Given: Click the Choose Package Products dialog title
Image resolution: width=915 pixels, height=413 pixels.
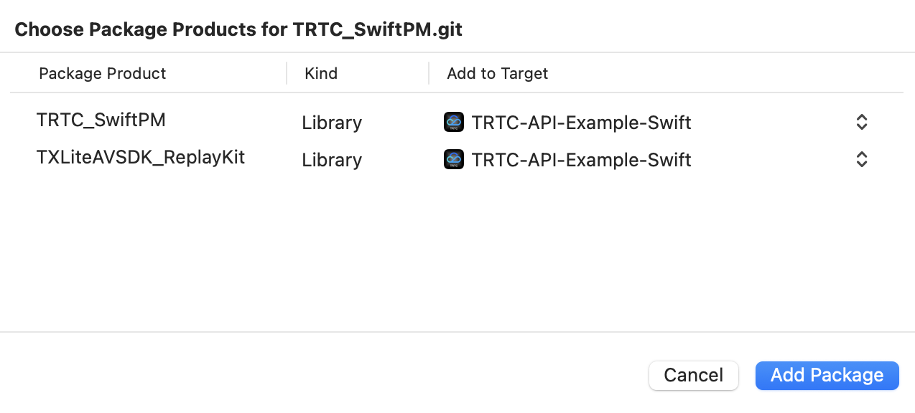Looking at the screenshot, I should point(238,29).
